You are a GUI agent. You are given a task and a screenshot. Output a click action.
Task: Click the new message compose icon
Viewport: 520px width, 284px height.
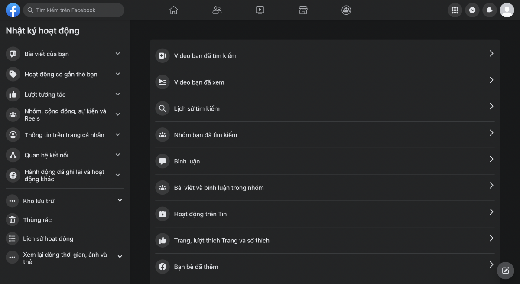(505, 271)
